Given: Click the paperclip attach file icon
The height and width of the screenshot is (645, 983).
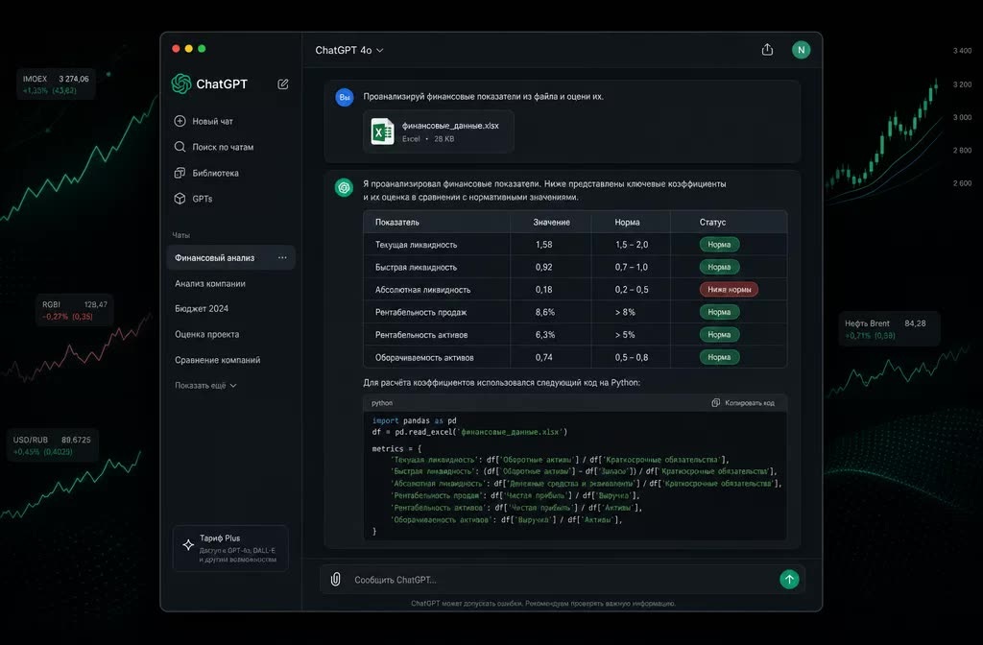Looking at the screenshot, I should click(x=335, y=579).
